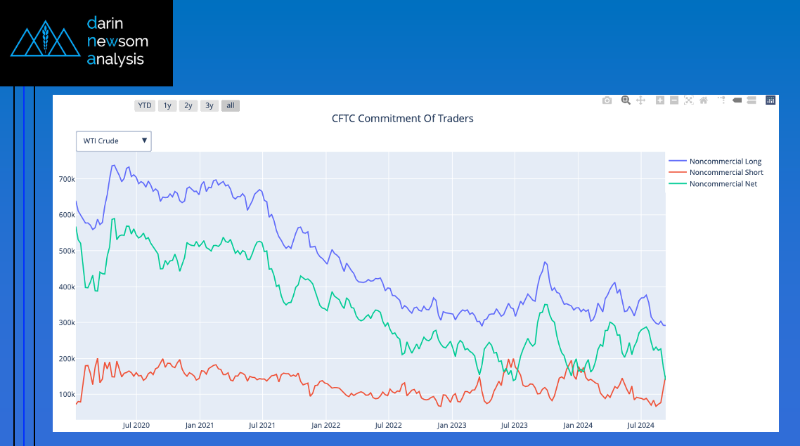This screenshot has height=446, width=800.
Task: Switch the range to 1y
Action: [x=167, y=106]
